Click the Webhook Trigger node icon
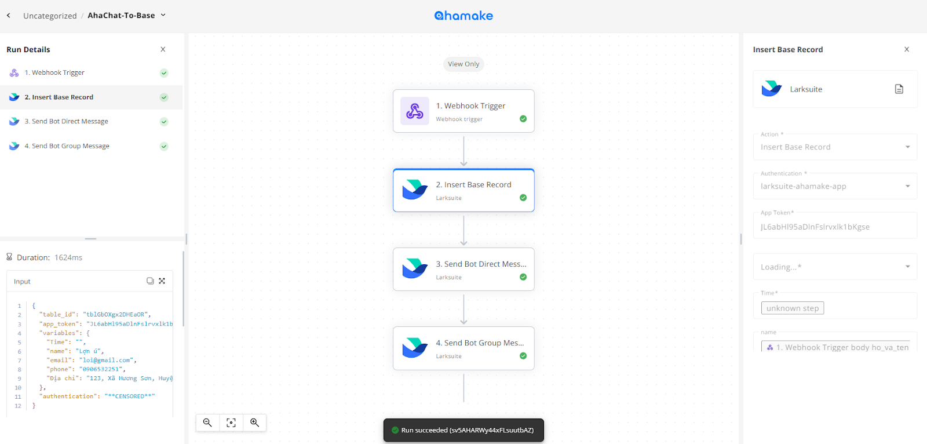Screen dimensions: 927x444 (415, 111)
